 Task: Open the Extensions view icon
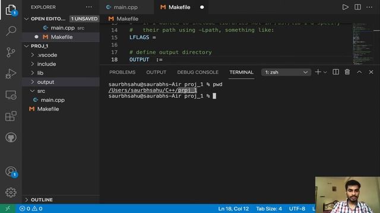[x=11, y=116]
